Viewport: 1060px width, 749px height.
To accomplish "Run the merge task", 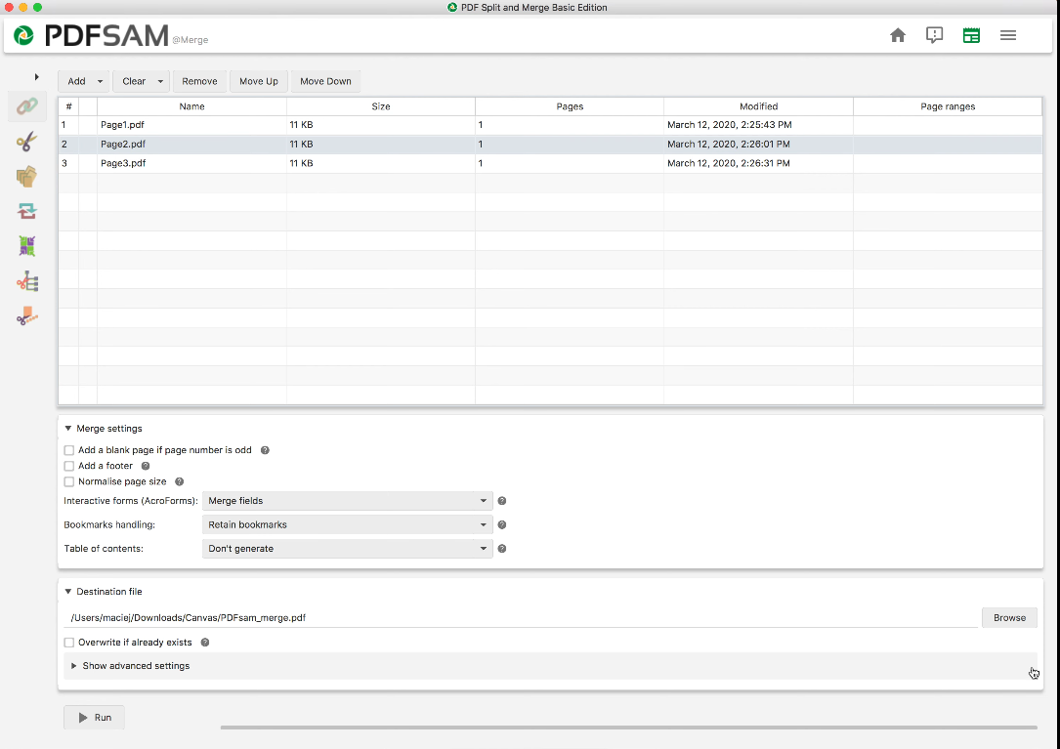I will (x=94, y=717).
